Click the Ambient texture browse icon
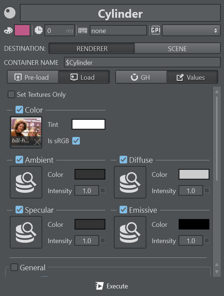The image size is (224, 296). [x=26, y=182]
